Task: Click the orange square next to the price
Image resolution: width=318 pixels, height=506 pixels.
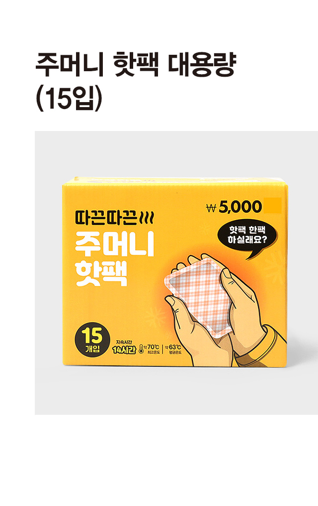Action: pos(272,206)
